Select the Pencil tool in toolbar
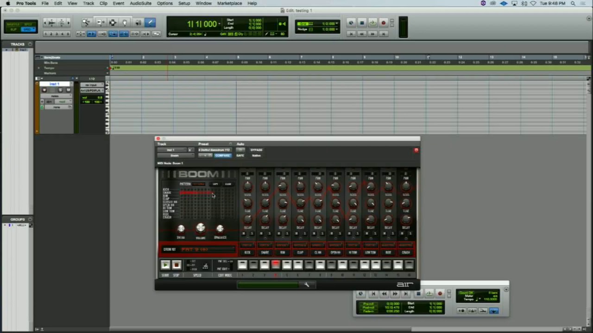Viewport: 593px width, 333px height. (150, 23)
